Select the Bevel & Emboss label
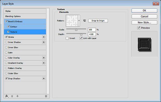 pos(15,21)
